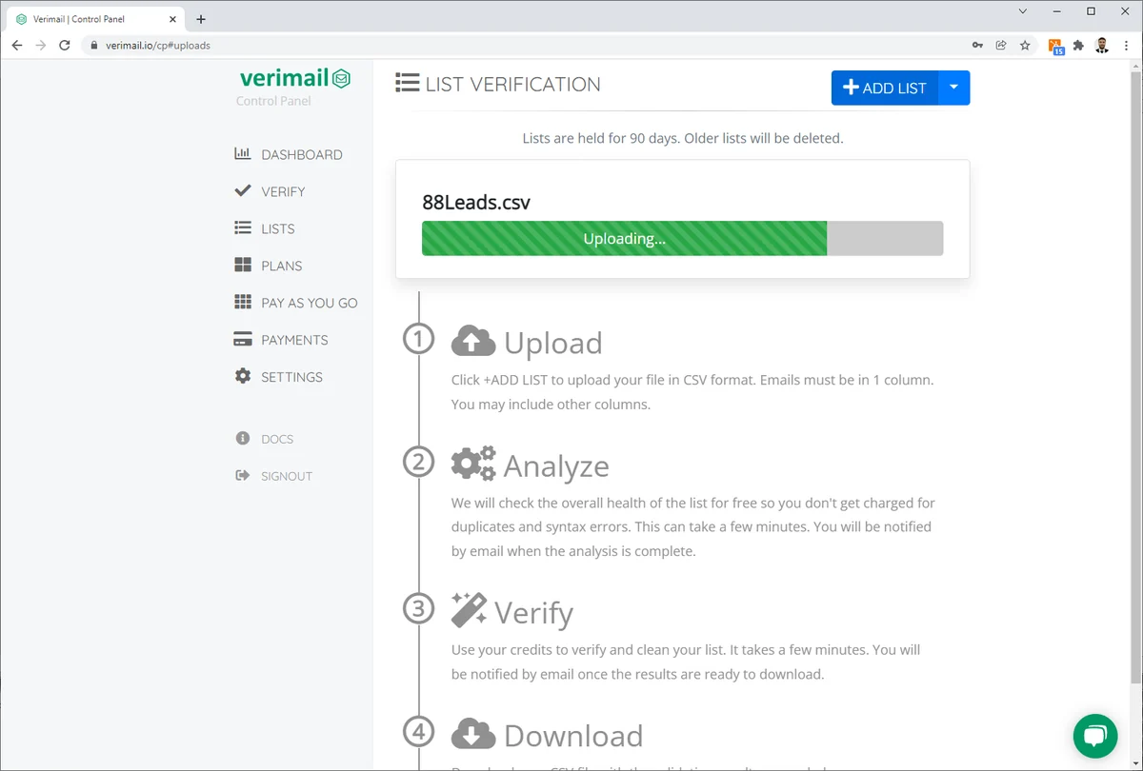Click the Verify magic wand icon
Image resolution: width=1143 pixels, height=771 pixels.
click(469, 610)
